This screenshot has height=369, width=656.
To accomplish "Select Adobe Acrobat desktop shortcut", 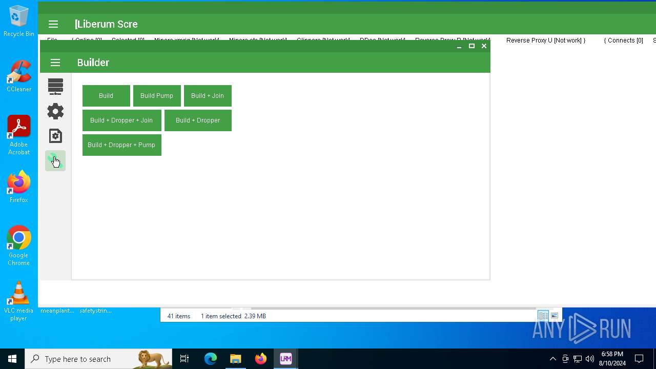I will coord(19,135).
